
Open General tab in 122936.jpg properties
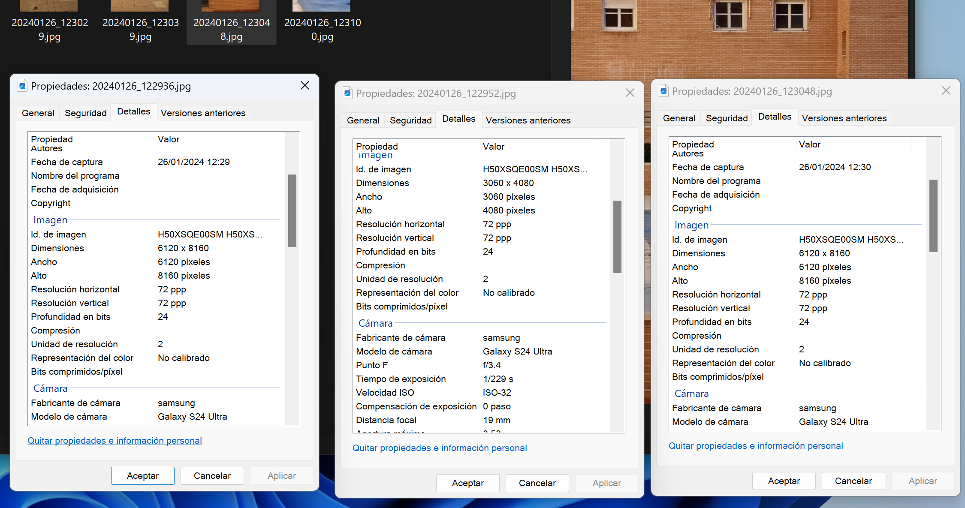(38, 113)
